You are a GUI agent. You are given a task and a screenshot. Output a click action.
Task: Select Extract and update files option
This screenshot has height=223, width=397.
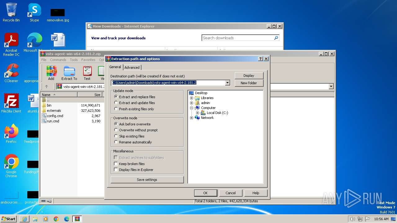(135, 103)
